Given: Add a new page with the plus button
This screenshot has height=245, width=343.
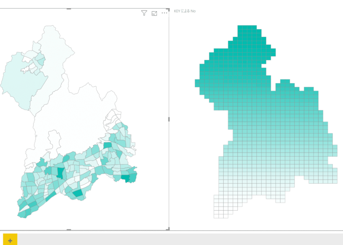Looking at the screenshot, I should [x=10, y=241].
